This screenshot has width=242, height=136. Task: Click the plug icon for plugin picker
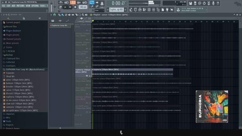coord(167,10)
